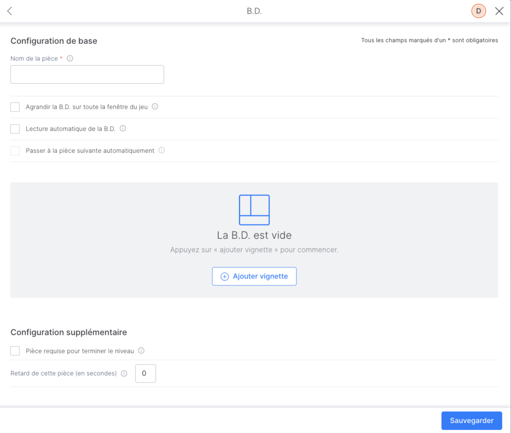511x433 pixels.
Task: Click info icon beside 'Pièce requise' option
Action: [141, 351]
